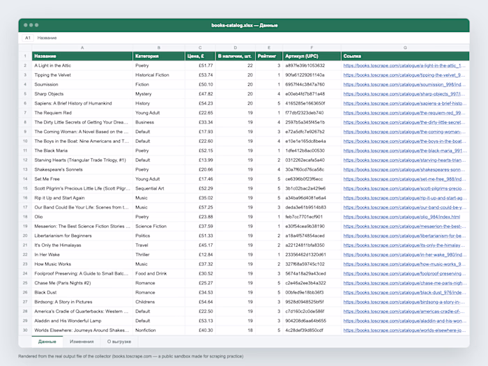Open the olio_984 index.html link
488x366 pixels.
[402, 217]
